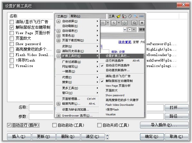
Task: Click the clock history toolbar button
Action: point(124,23)
